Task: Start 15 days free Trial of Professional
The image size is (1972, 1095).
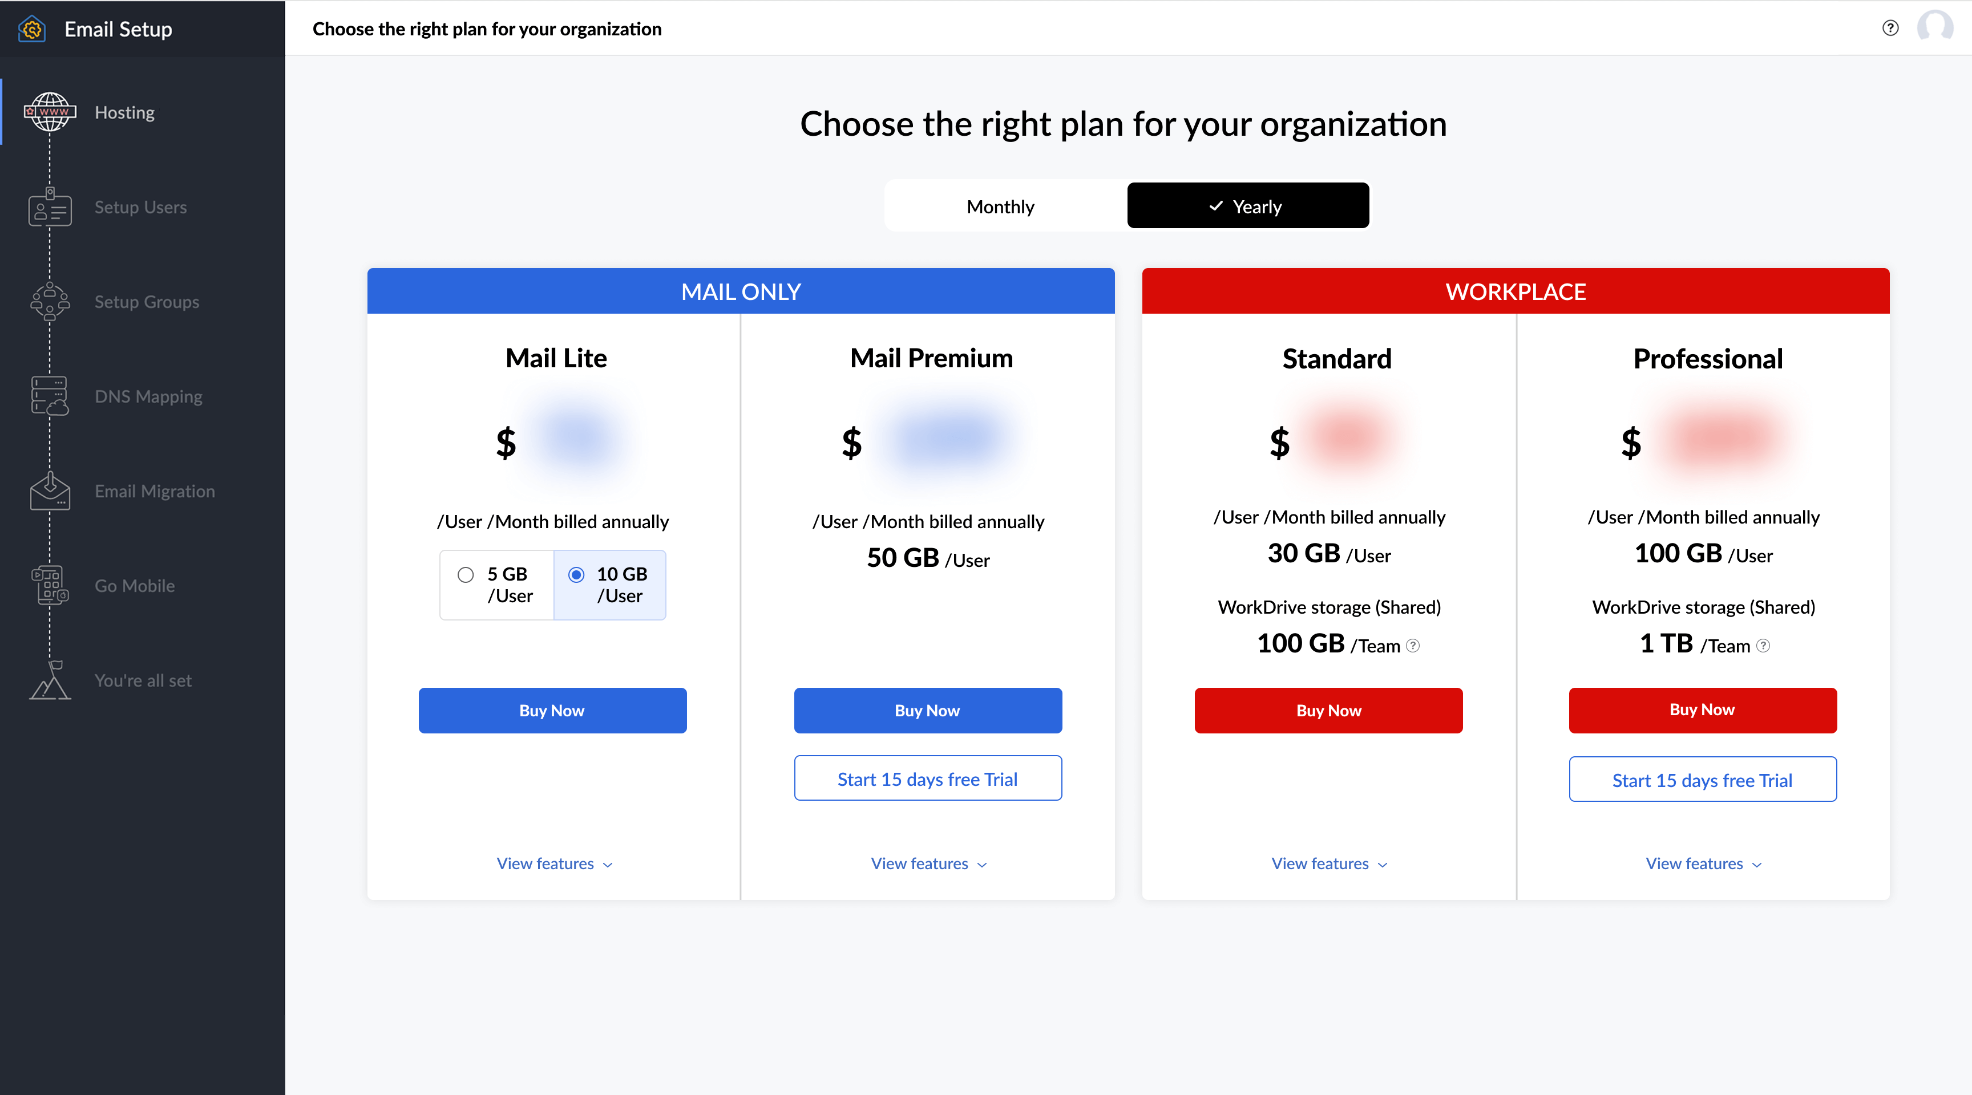Action: tap(1702, 780)
